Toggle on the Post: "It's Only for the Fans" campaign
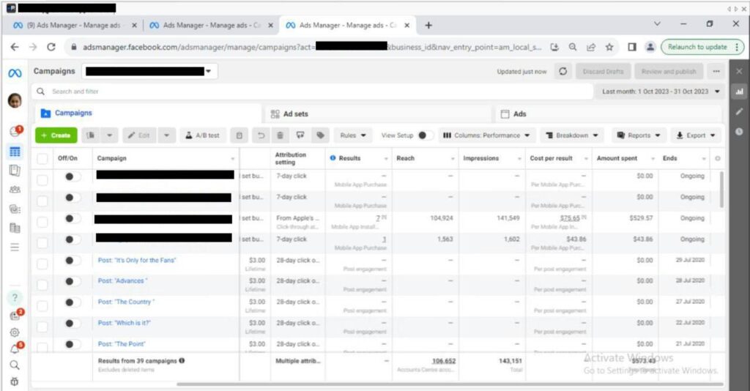This screenshot has height=391, width=750. (73, 261)
